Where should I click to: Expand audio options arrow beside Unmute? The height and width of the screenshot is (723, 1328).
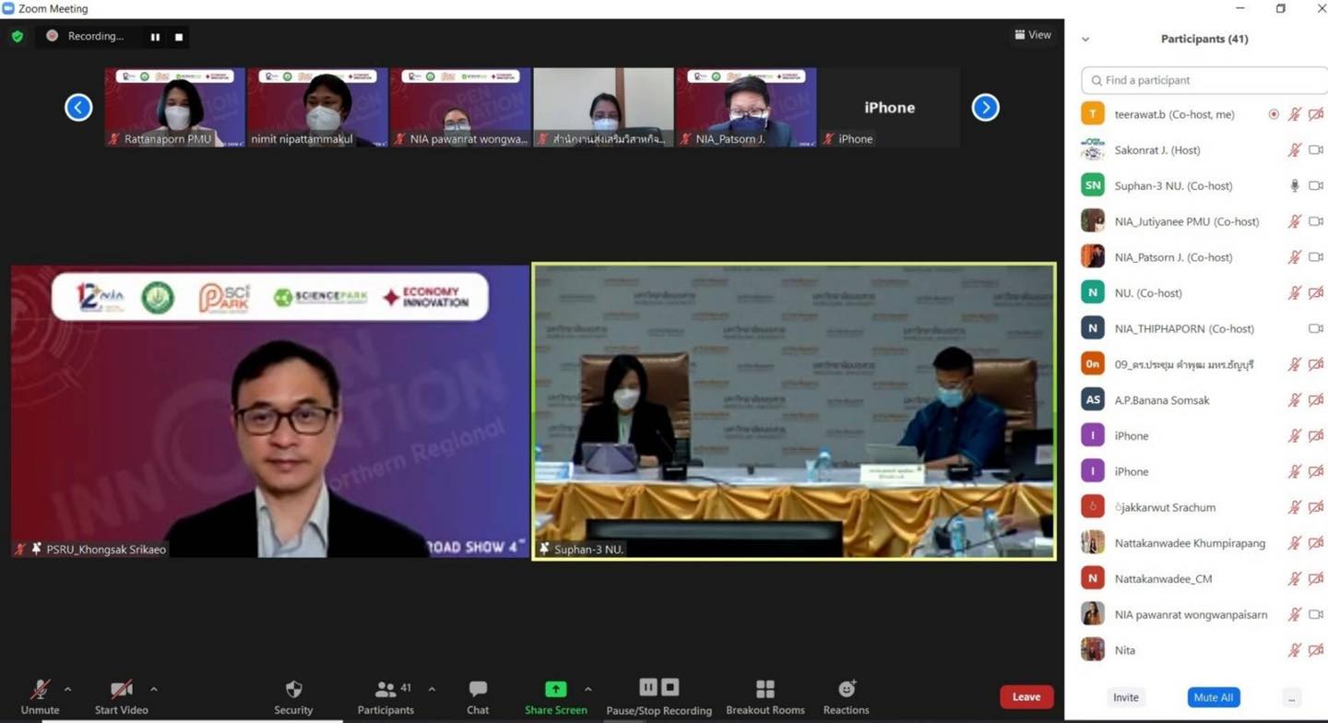point(67,689)
